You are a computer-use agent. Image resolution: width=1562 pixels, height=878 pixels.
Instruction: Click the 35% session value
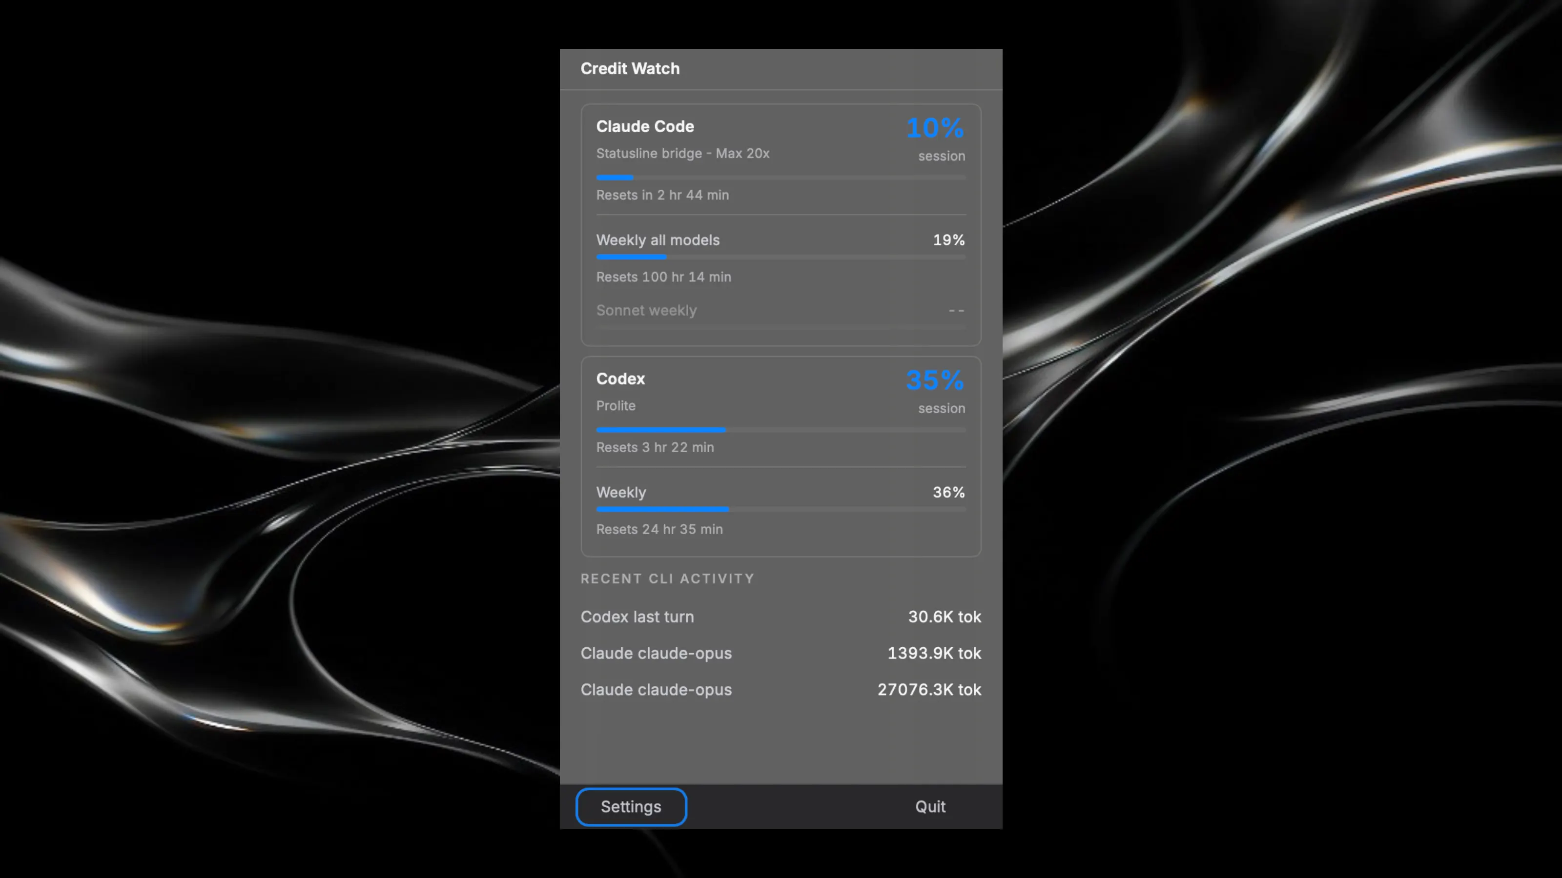[934, 380]
